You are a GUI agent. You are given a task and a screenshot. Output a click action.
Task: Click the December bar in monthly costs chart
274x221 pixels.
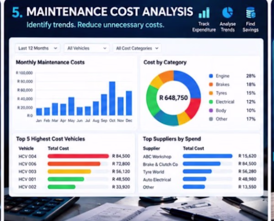129,103
